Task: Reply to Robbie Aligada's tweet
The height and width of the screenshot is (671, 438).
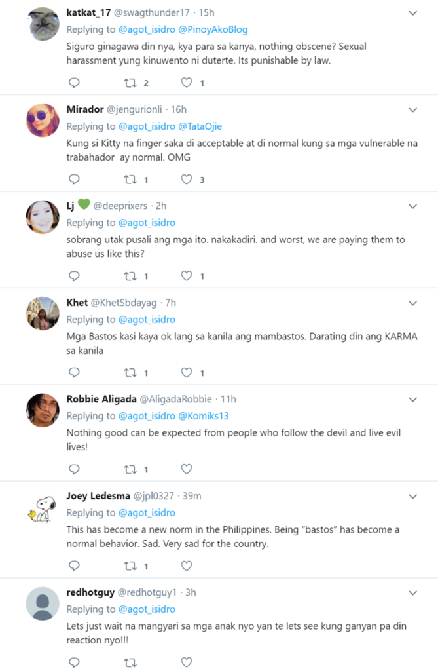Action: tap(74, 469)
